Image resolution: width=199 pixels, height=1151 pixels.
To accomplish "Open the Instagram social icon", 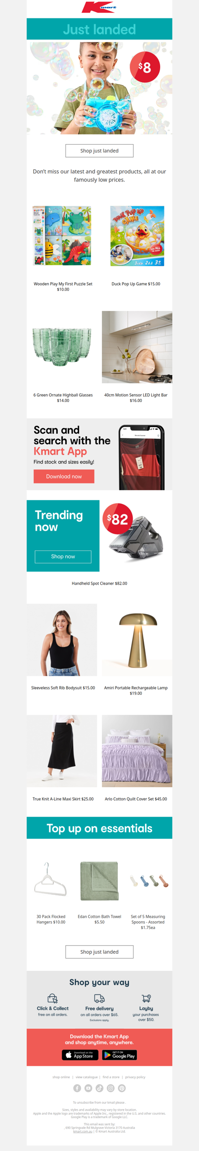I will (x=110, y=1088).
